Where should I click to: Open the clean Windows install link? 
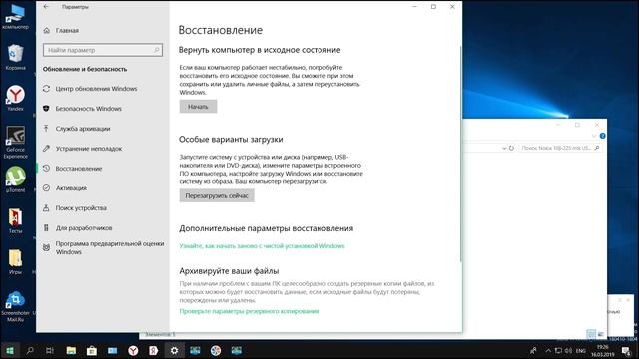262,246
